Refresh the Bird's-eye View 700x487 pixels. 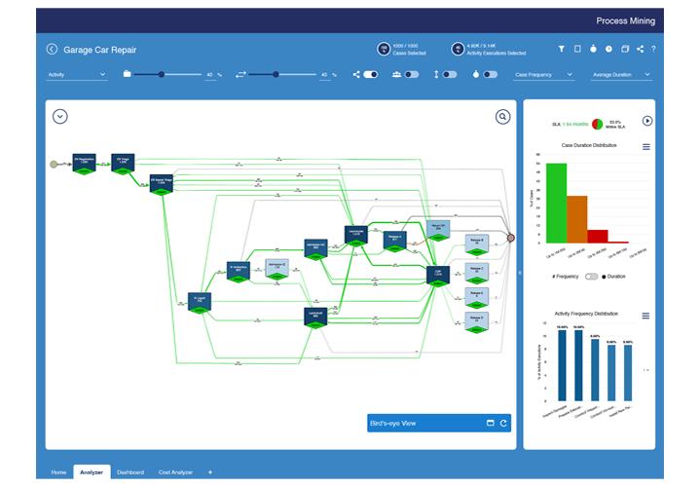point(503,423)
